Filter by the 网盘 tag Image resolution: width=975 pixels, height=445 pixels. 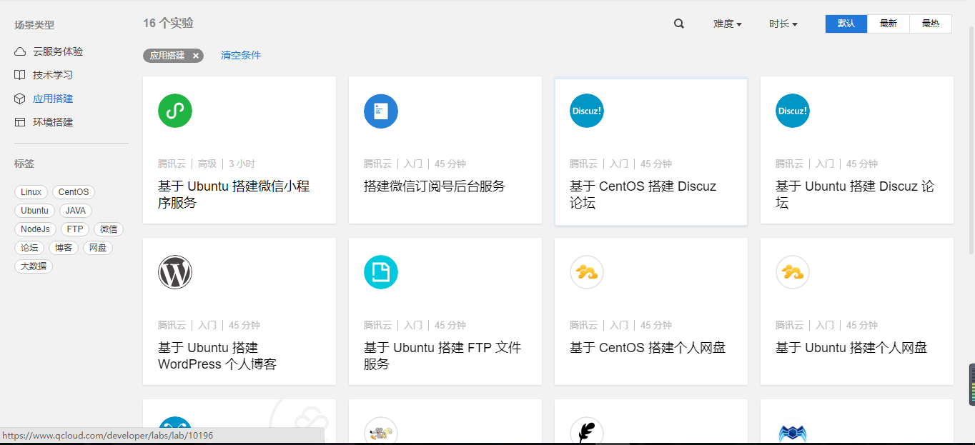(98, 248)
